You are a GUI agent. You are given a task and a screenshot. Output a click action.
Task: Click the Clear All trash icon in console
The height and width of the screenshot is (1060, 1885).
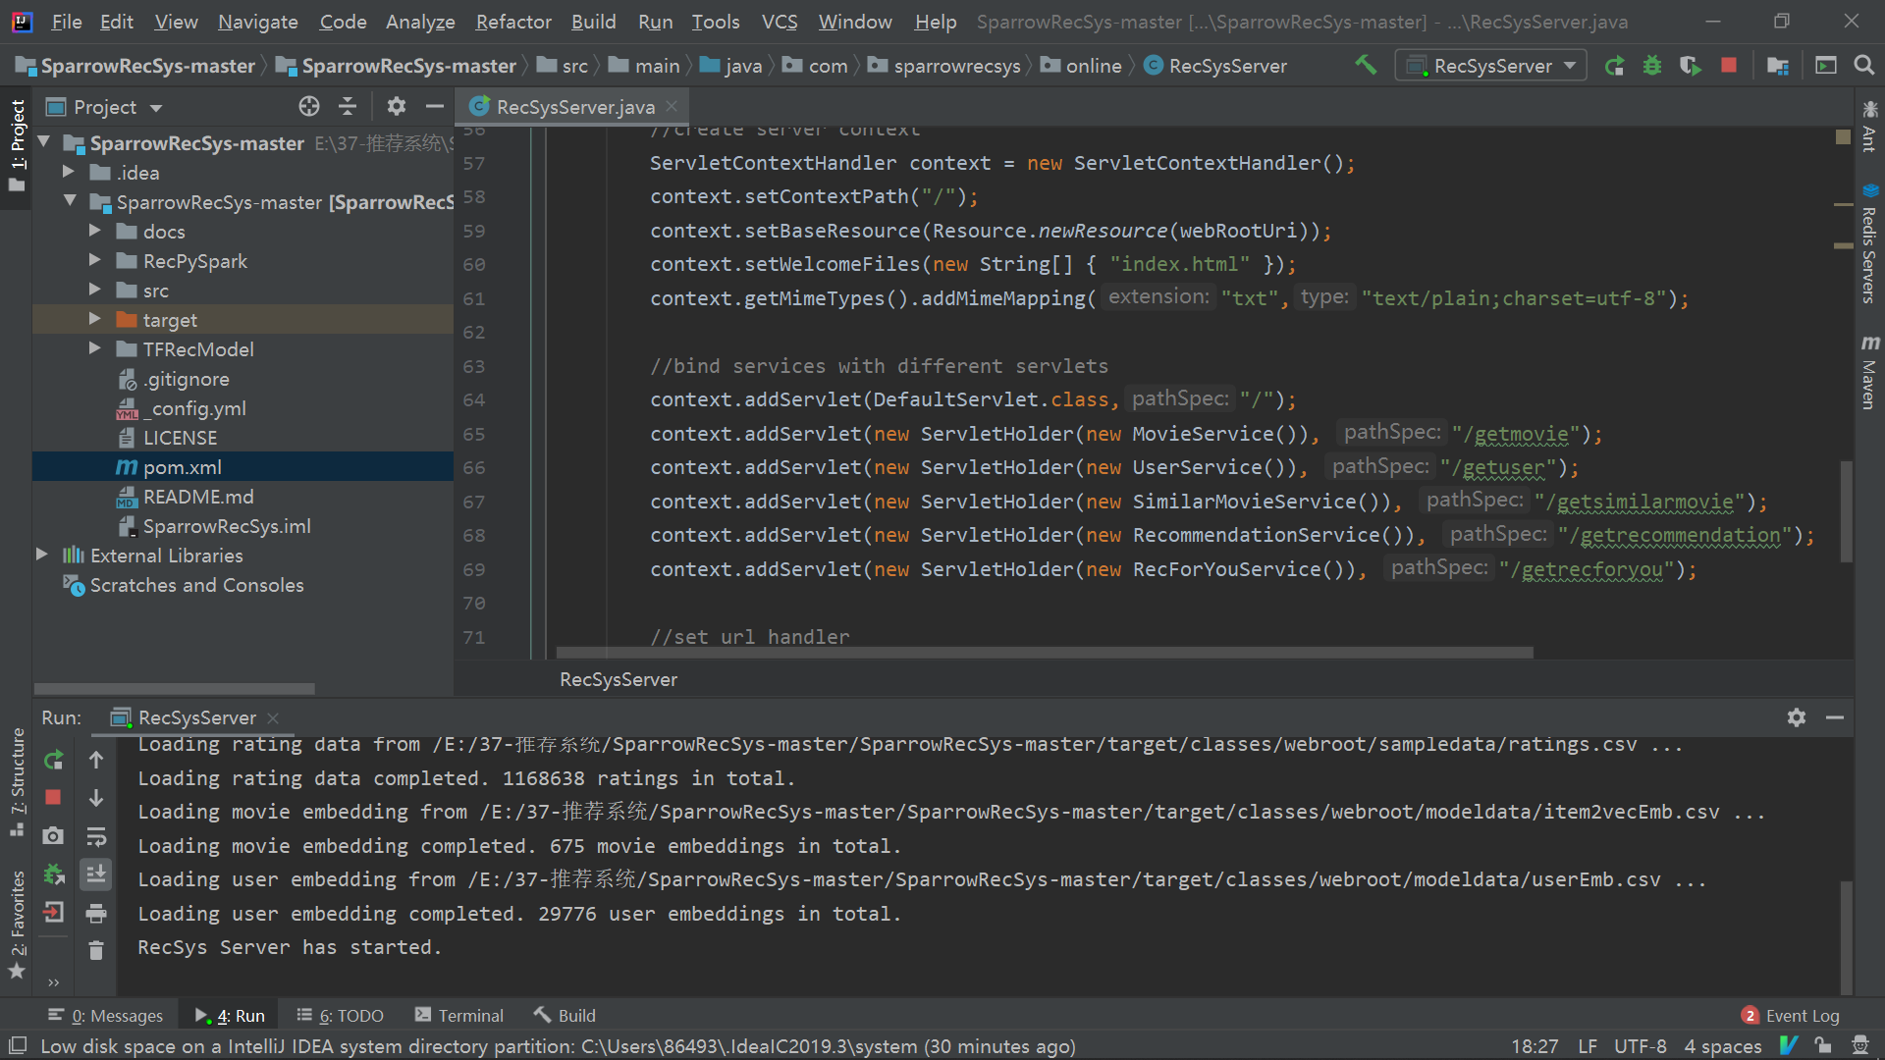[x=96, y=950]
